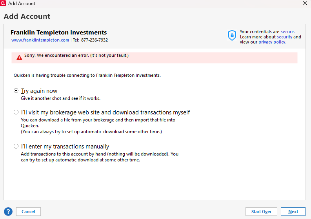Select "I'll enter my transactions manually"
This screenshot has height=219, width=311.
(16, 146)
